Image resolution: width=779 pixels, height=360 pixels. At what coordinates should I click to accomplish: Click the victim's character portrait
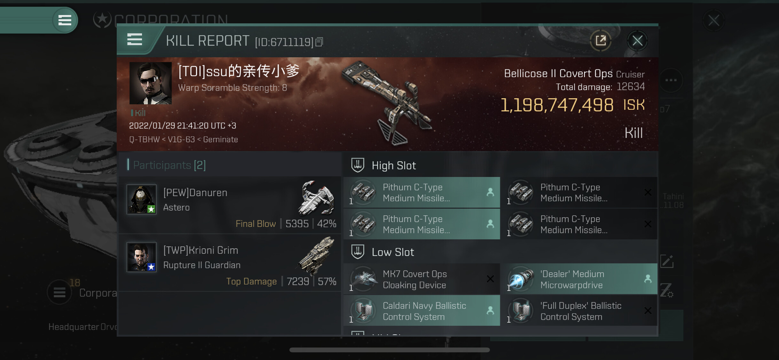click(x=150, y=83)
